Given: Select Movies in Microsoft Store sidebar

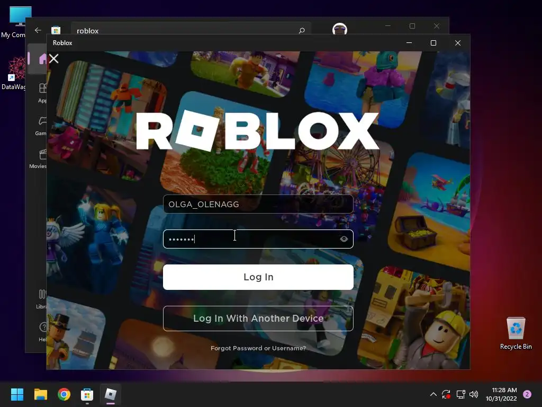Looking at the screenshot, I should point(38,159).
